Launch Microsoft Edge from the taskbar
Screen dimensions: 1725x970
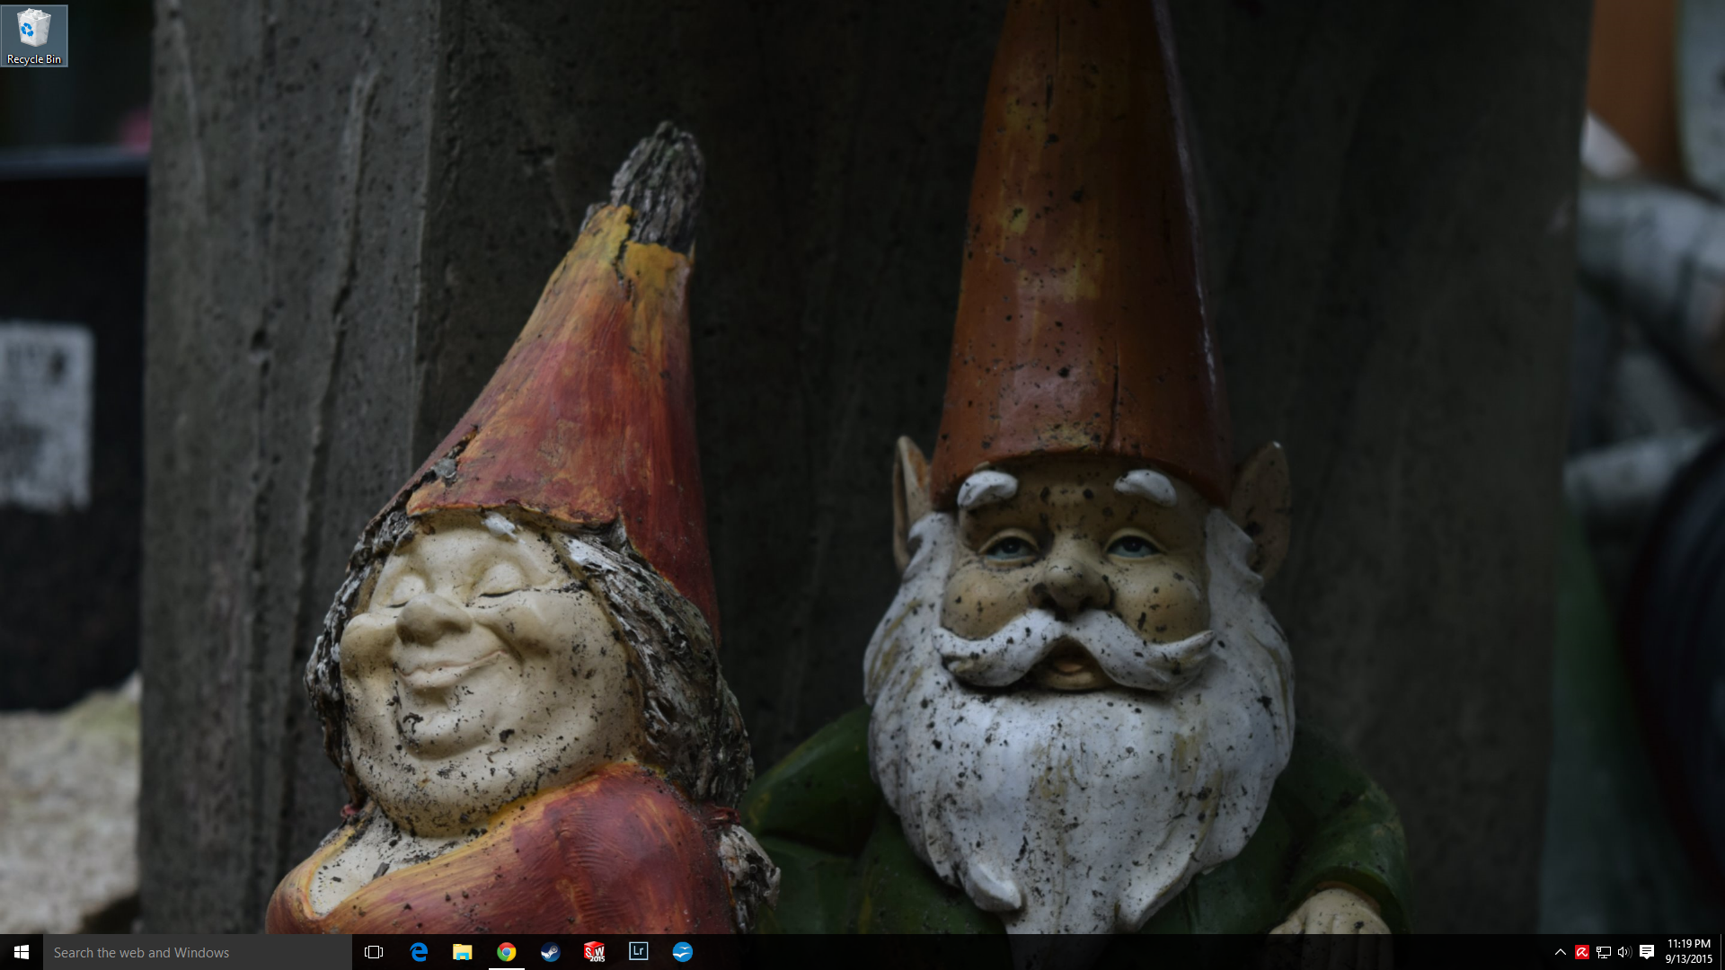(419, 952)
